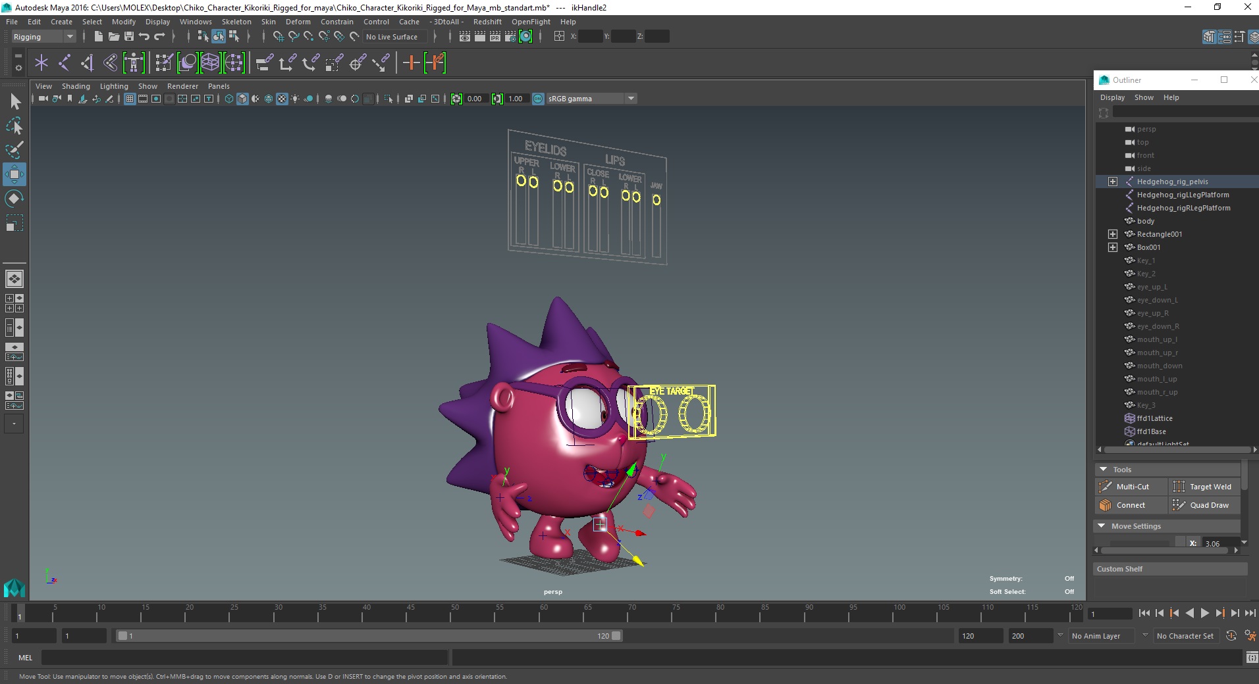Toggle select by component type mode
Viewport: 1259px width, 684px height.
[234, 37]
